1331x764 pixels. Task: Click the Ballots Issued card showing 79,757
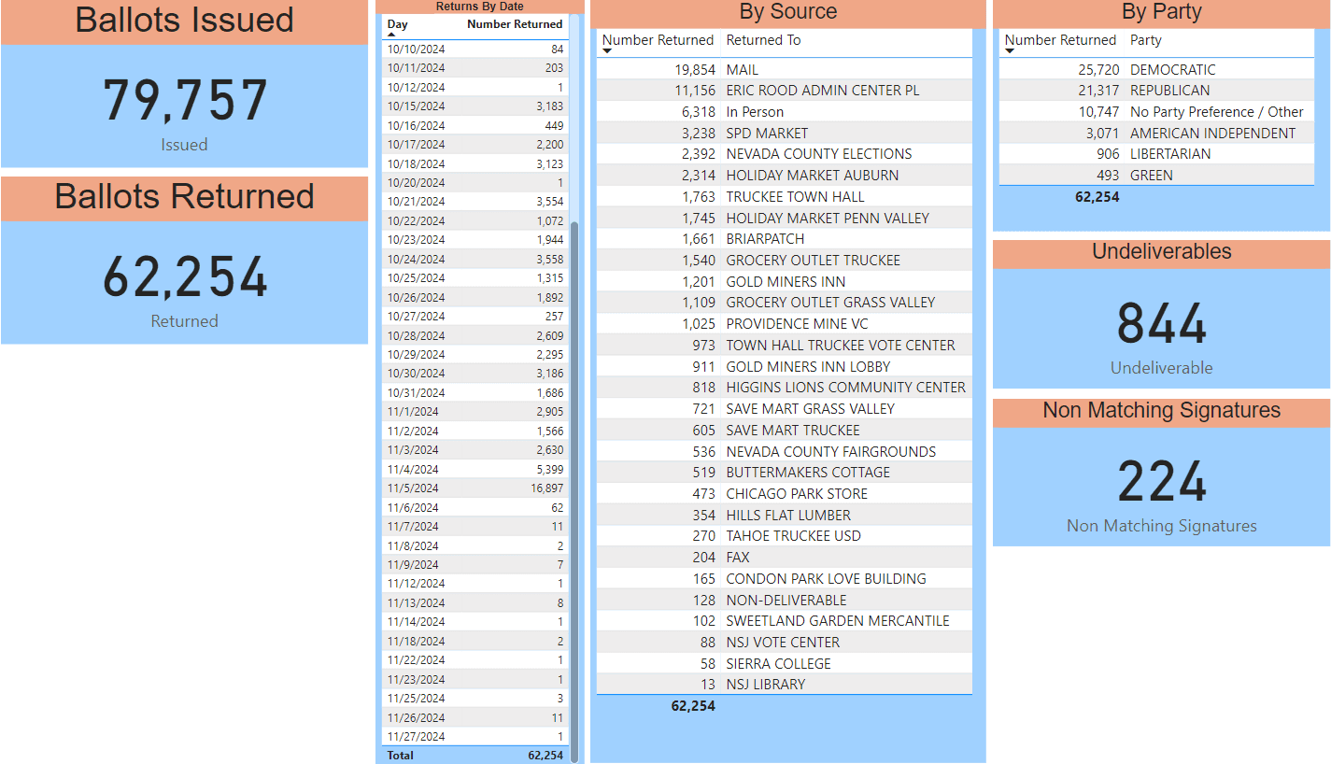click(x=183, y=103)
